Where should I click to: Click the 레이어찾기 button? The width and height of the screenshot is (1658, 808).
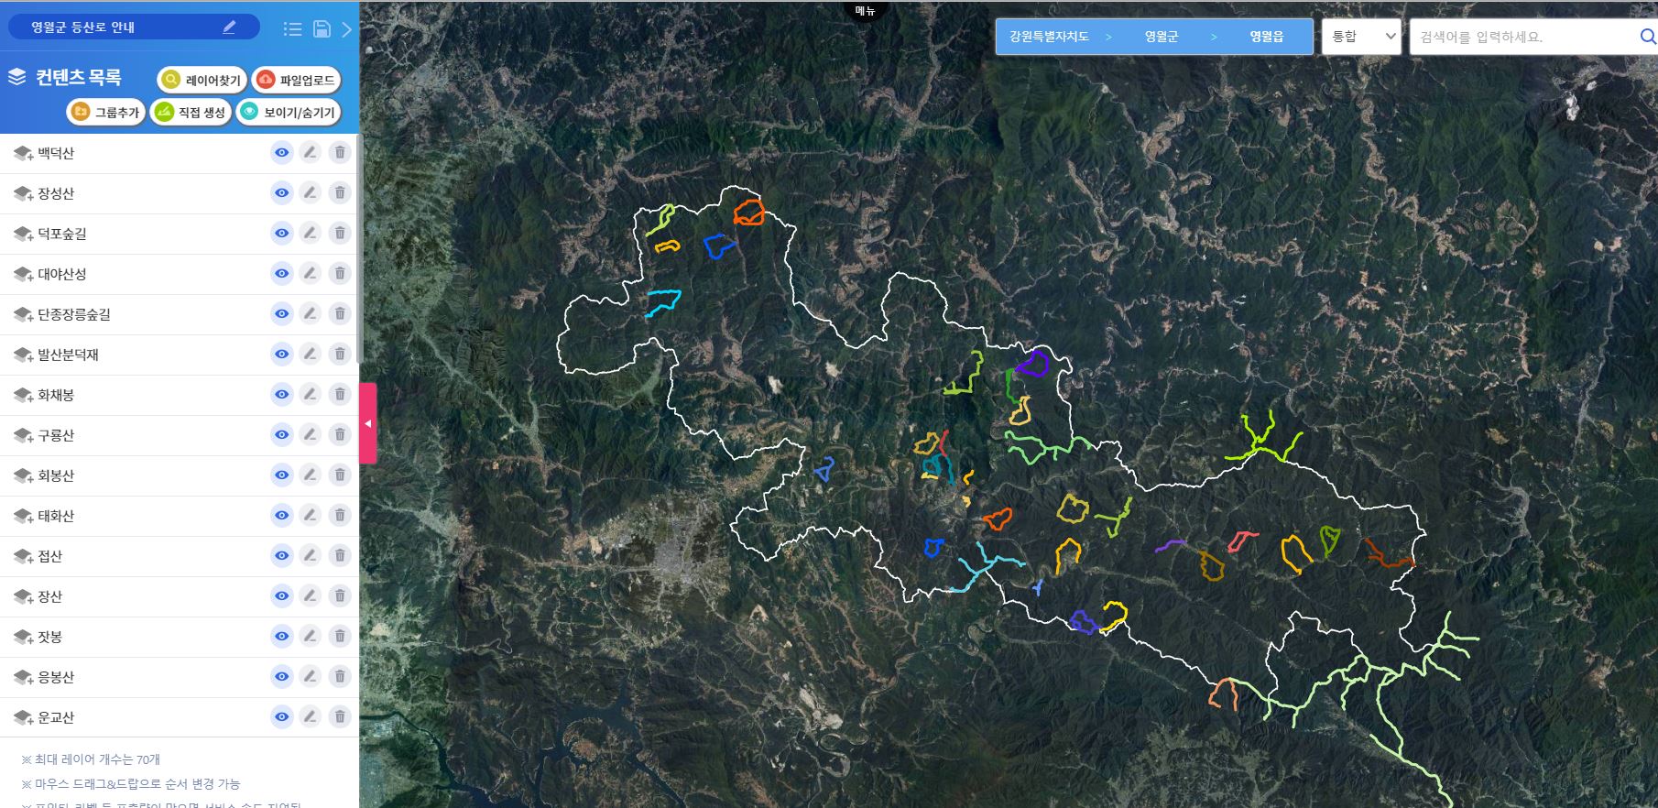[x=202, y=81]
